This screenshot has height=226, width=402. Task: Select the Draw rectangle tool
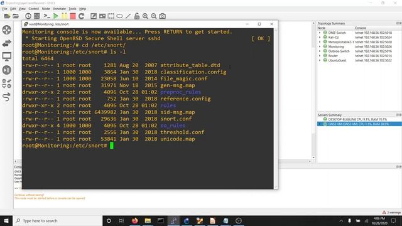click(x=111, y=16)
